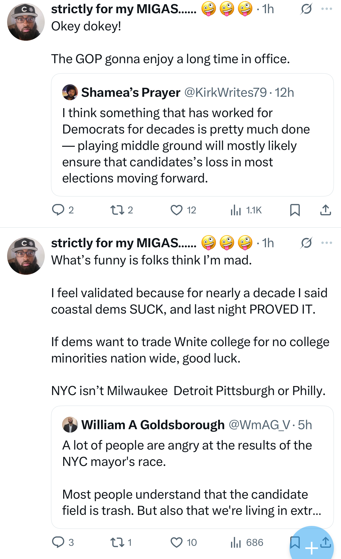Reply to the tweet with 3 replies

[58, 542]
